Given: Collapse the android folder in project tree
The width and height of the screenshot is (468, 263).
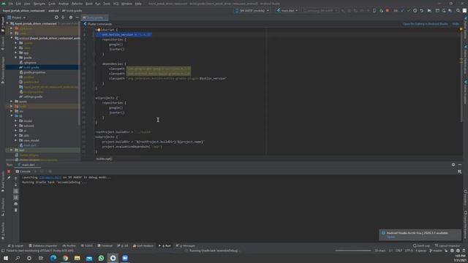Looking at the screenshot, I should [x=12, y=38].
